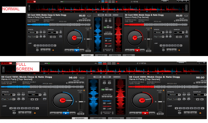Set the left loop IN point in the full screen window
The width and height of the screenshot is (208, 123).
tap(21, 113)
